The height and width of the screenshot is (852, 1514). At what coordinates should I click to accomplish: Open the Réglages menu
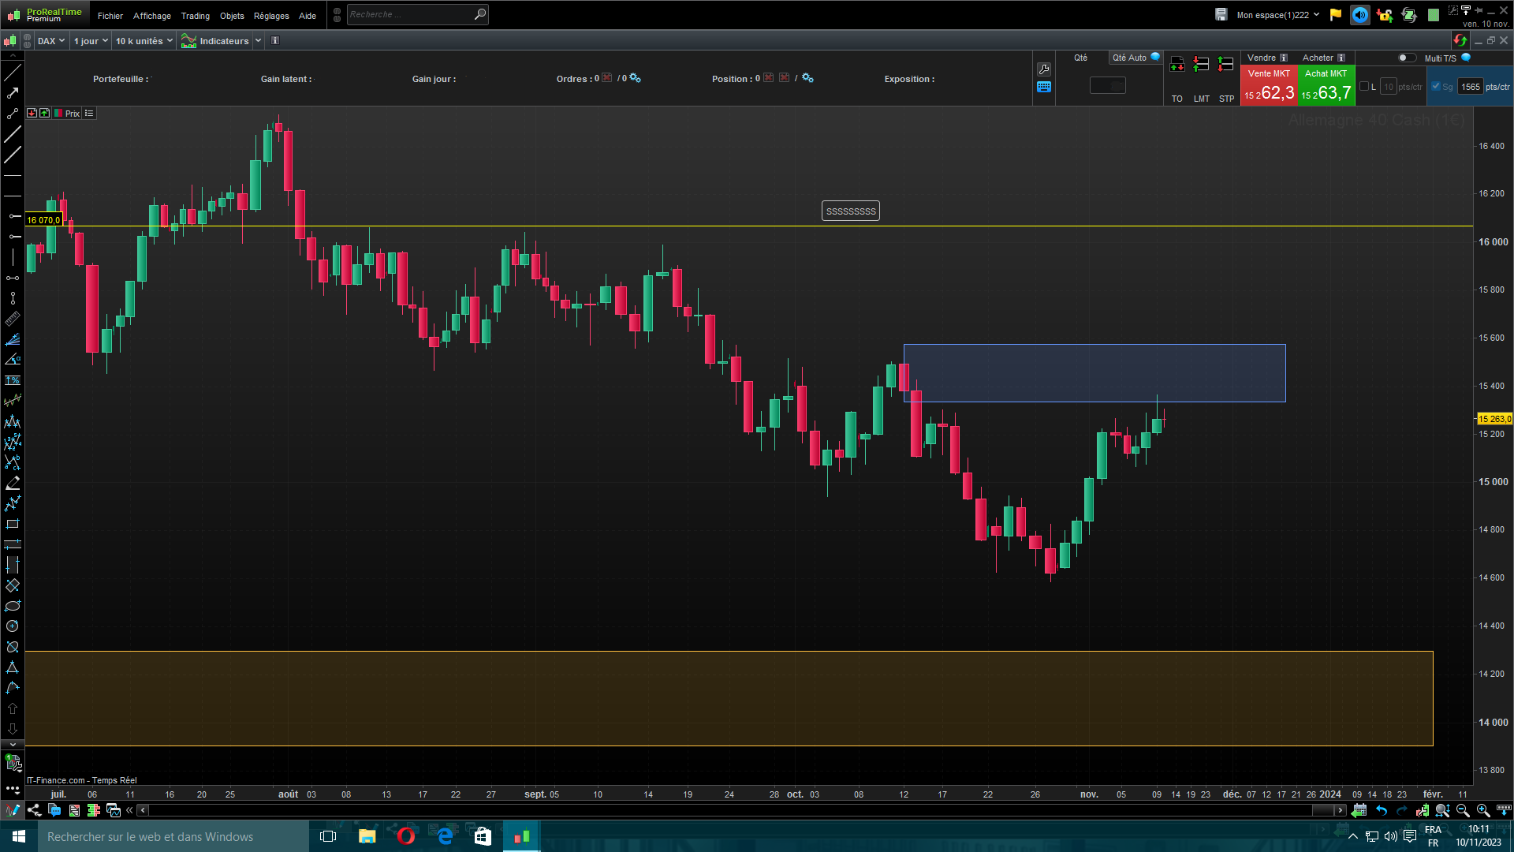[x=271, y=16]
